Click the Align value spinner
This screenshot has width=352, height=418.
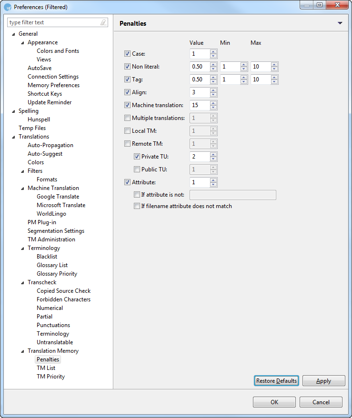(203, 92)
